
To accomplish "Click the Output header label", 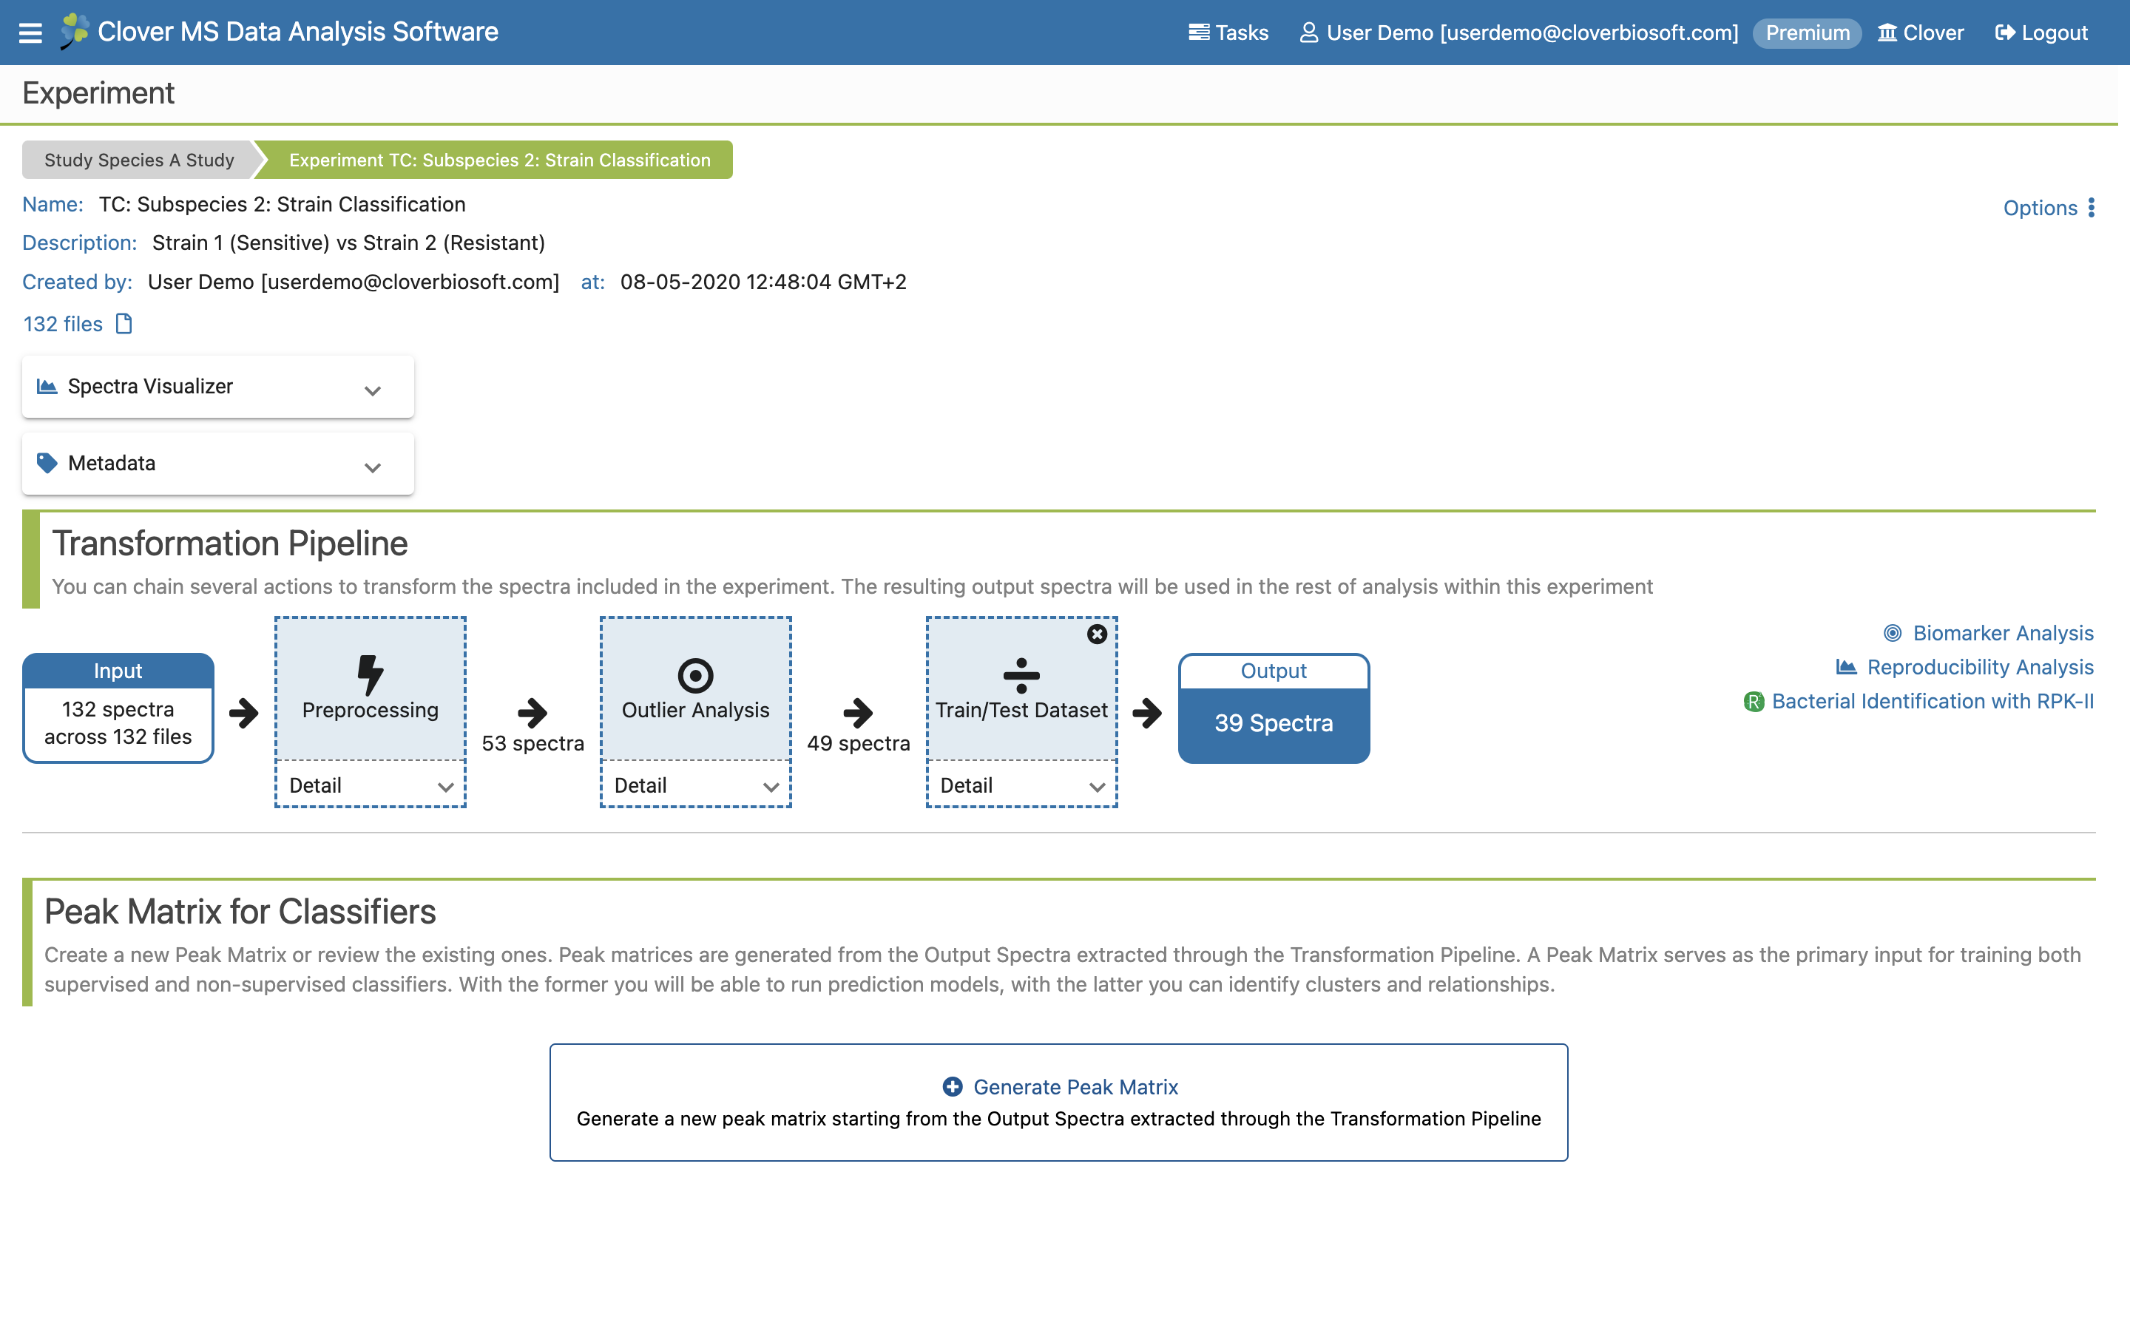I will coord(1274,671).
